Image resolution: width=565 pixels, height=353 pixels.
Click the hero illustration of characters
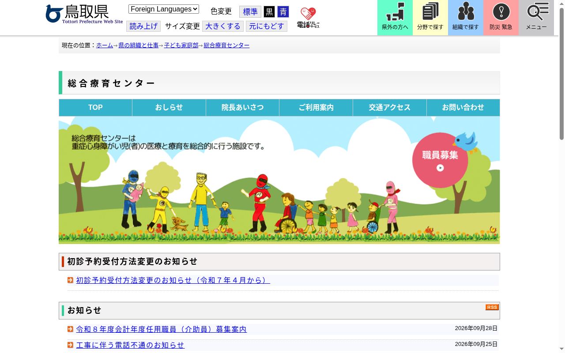coord(279,180)
